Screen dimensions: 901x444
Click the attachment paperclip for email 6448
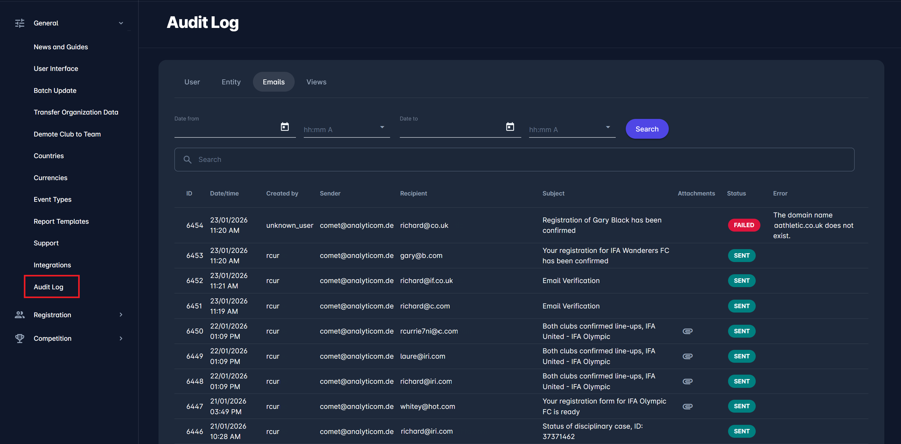tap(687, 382)
